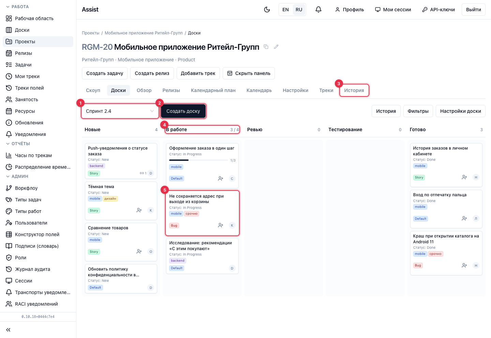Viewport: 491px width, 338px height.
Task: Assign user icon on Не сохраняется адрес card
Action: [x=221, y=225]
